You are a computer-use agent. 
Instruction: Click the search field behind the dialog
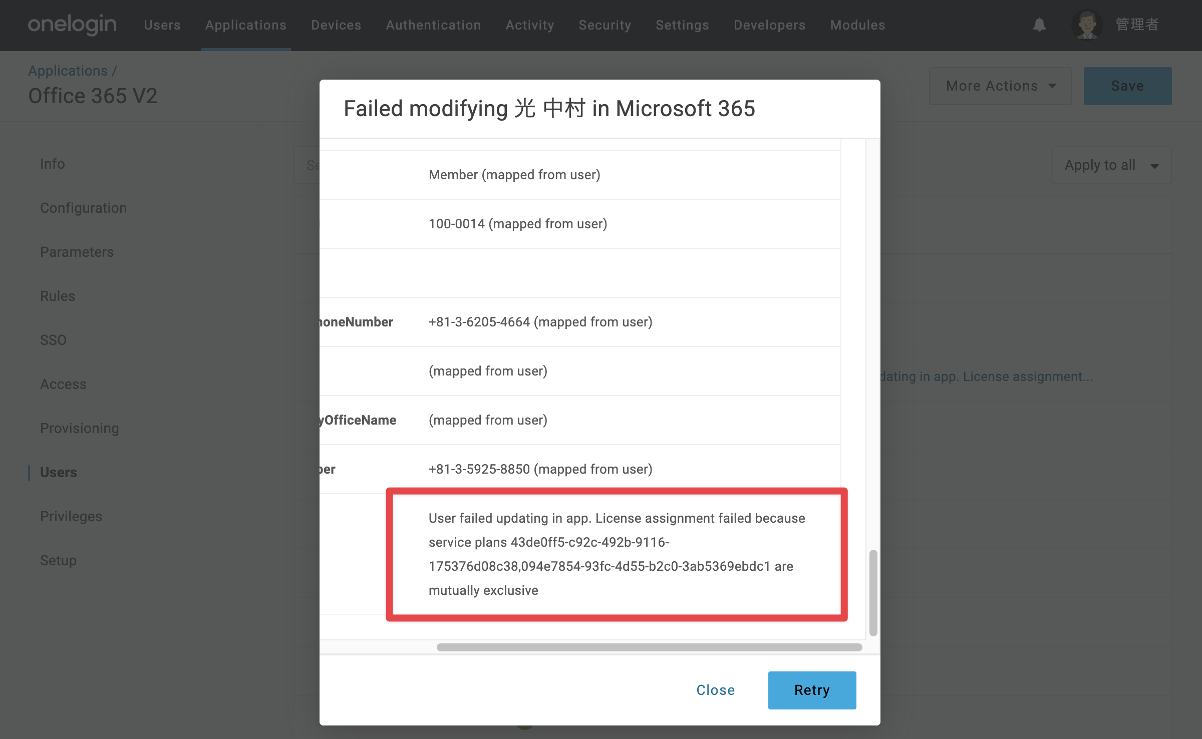(x=307, y=165)
